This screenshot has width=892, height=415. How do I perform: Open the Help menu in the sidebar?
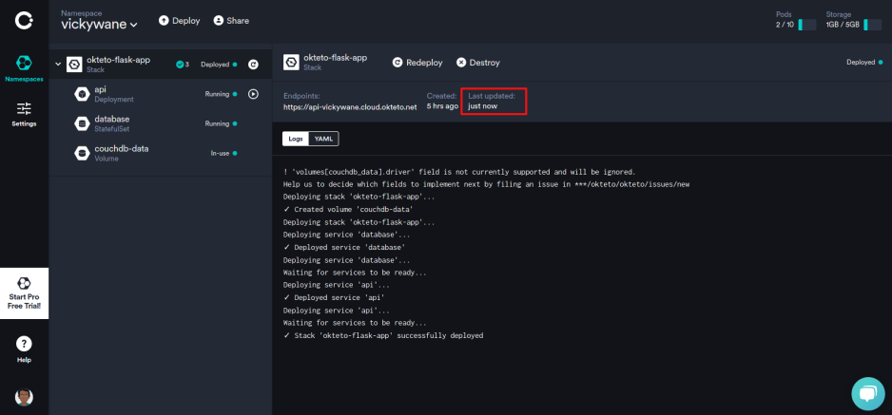tap(24, 349)
